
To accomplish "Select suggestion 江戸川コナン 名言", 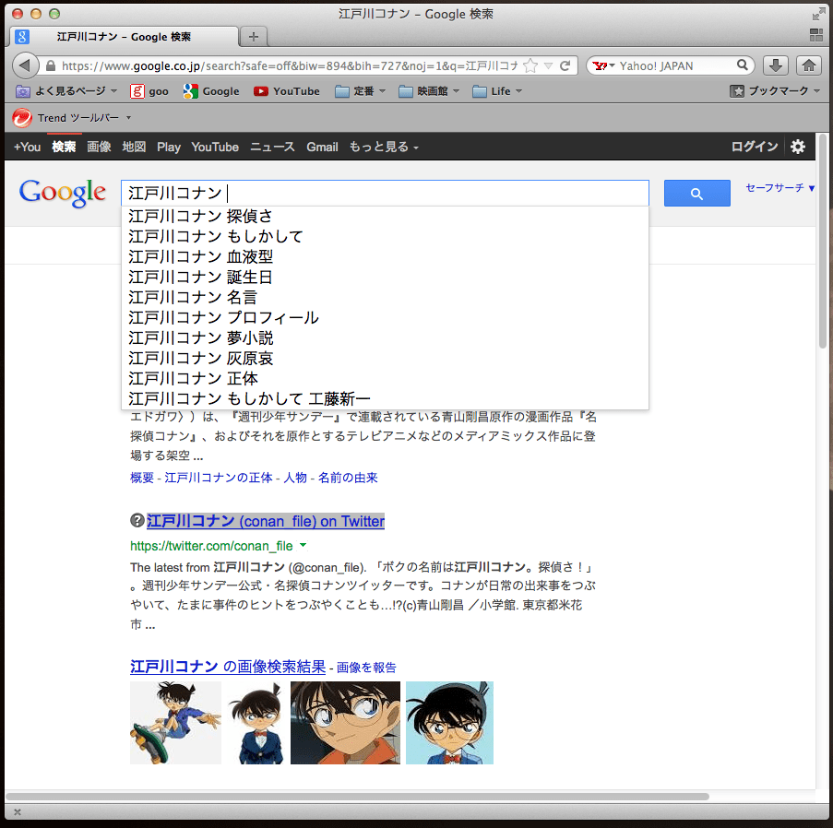I will pyautogui.click(x=386, y=297).
